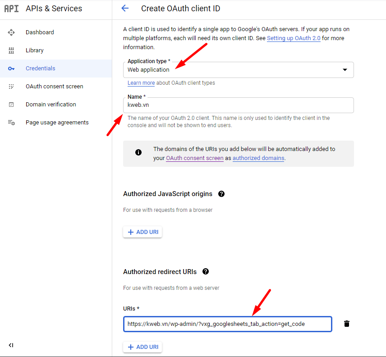Add a URI under Authorized JavaScript origins
386x357 pixels.
(x=142, y=232)
